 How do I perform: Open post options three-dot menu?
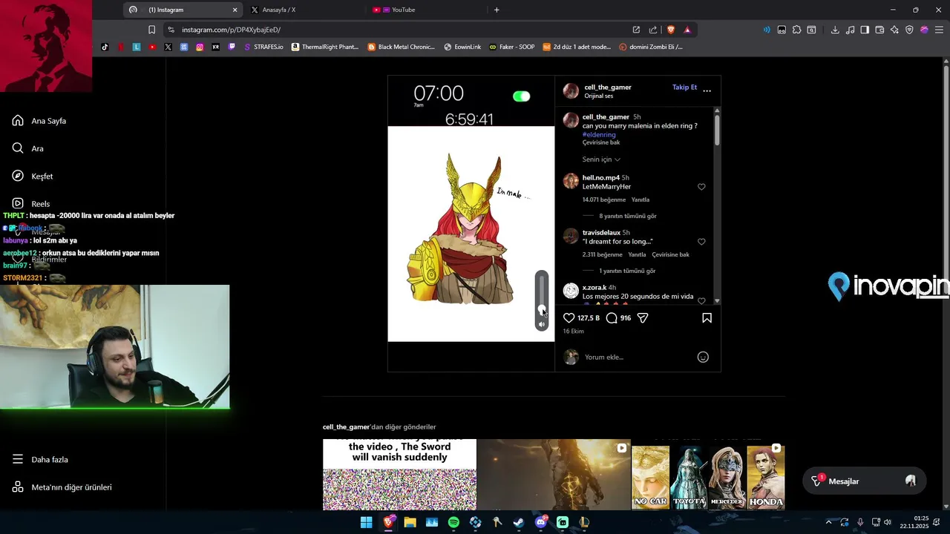707,90
